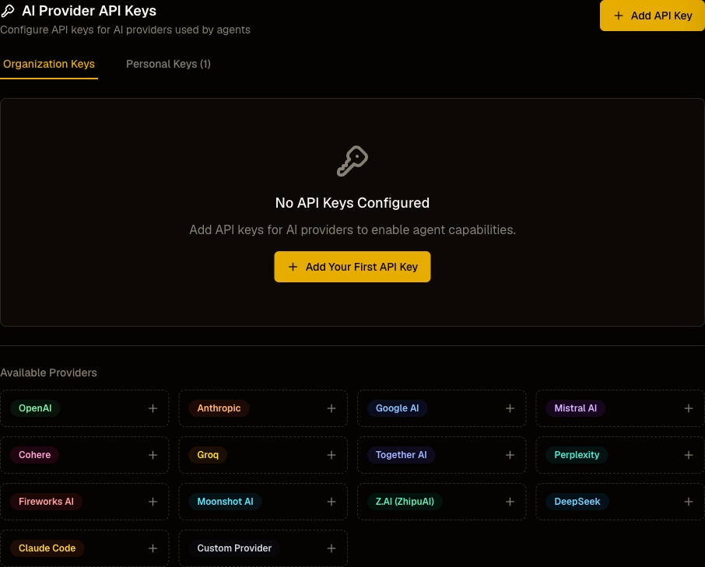Click plus icon on Custom Provider card
Viewport: 705px width, 567px height.
point(331,548)
